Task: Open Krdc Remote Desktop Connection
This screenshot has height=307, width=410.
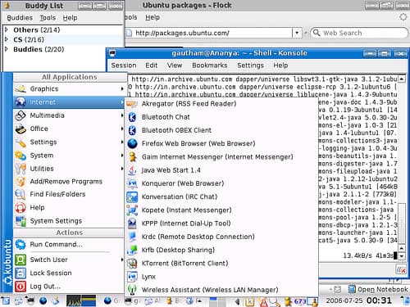Action: tap(221, 237)
